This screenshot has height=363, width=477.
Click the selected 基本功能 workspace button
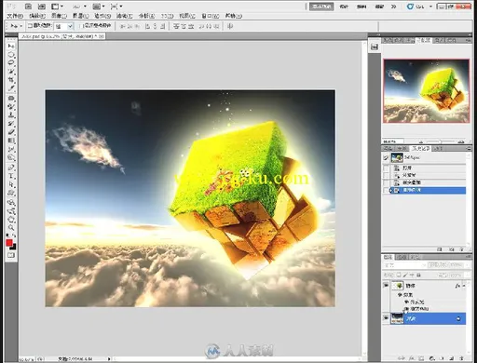pos(321,7)
